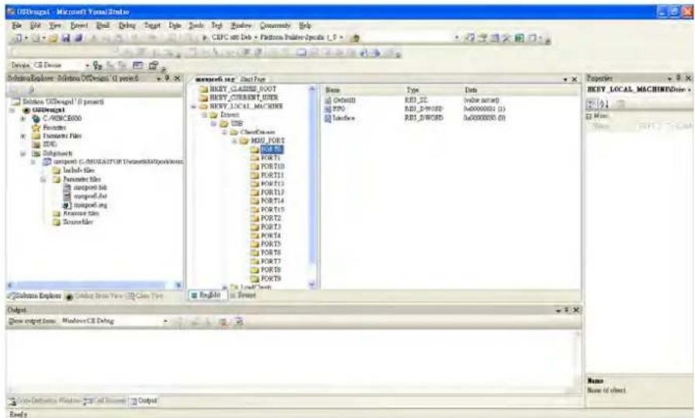The image size is (695, 418).
Task: Select mxuport.bib file
Action: [90, 188]
